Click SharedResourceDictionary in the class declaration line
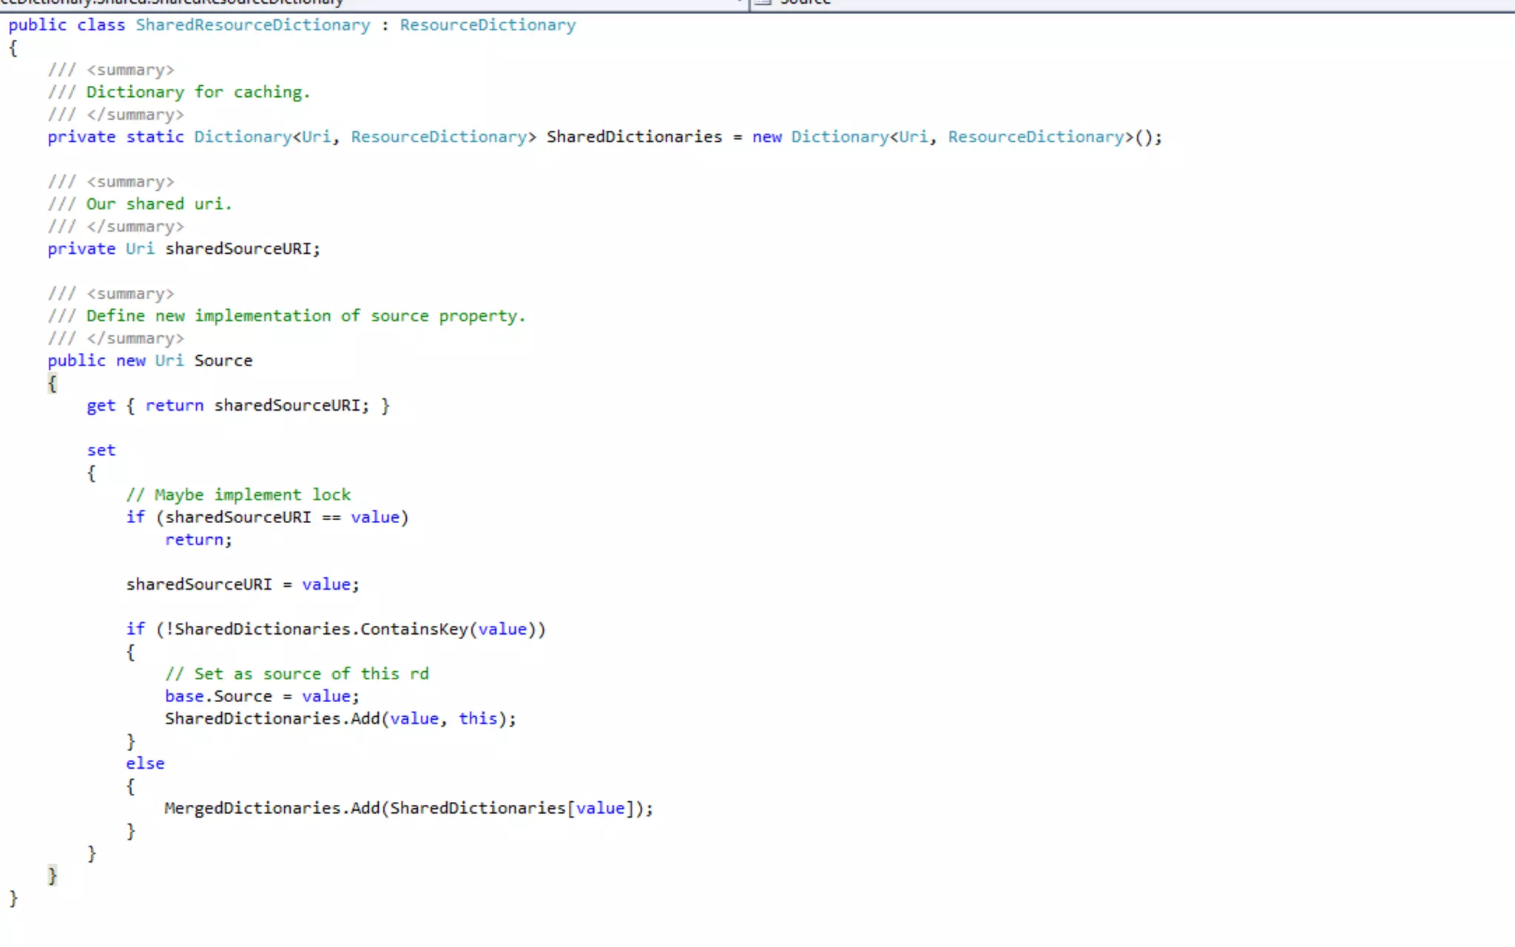1515x947 pixels. click(252, 25)
